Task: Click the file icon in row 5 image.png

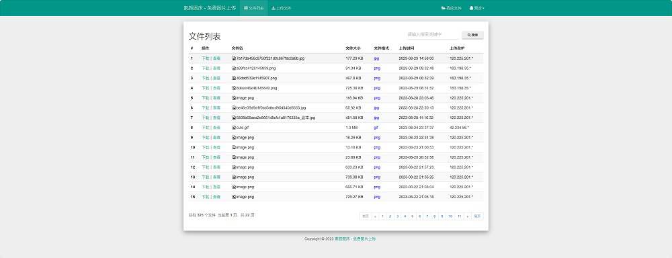Action: tap(234, 98)
